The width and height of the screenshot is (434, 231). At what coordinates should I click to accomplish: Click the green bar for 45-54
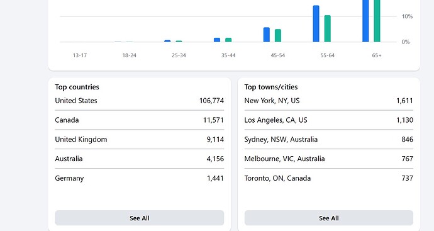tap(278, 35)
